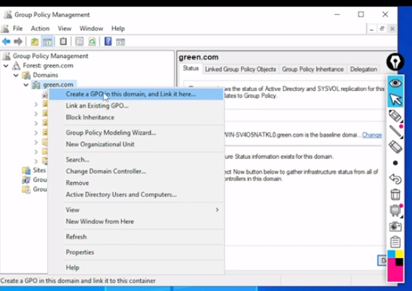Switch to the Status tab
Screen dimensions: 412x291
coord(191,68)
